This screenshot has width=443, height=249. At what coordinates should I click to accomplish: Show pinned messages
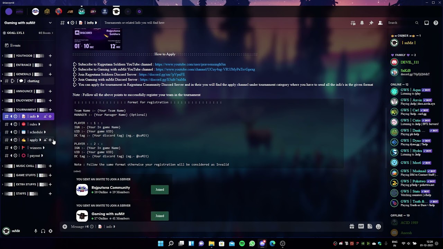coord(371,23)
